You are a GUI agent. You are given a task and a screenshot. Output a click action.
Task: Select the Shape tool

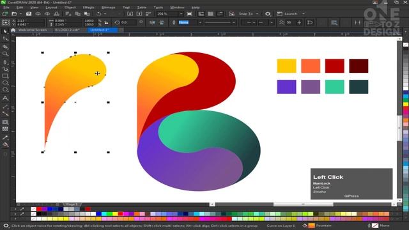click(5, 39)
